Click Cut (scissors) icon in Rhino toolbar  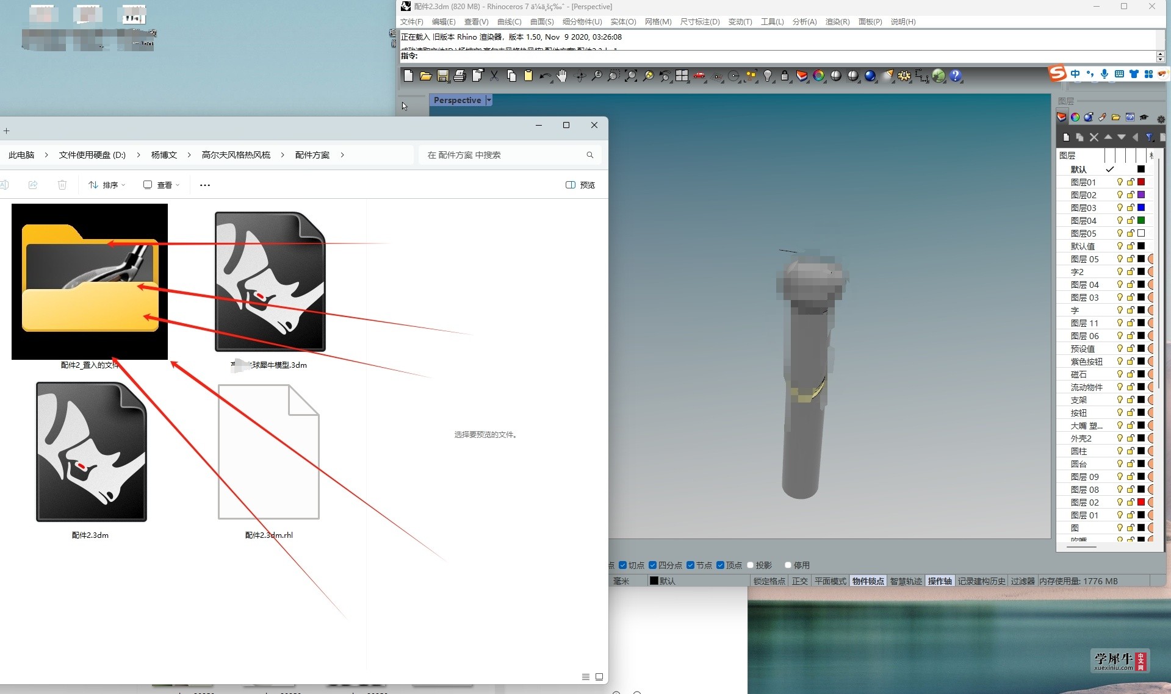tap(494, 76)
